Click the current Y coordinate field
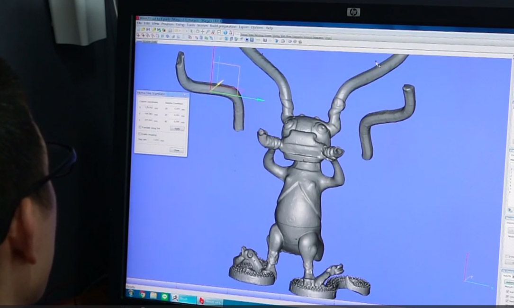This screenshot has height=308, width=514. [148, 114]
